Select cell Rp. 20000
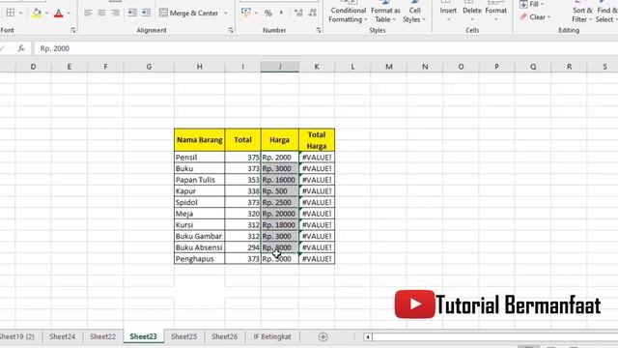The image size is (618, 348). coord(280,214)
